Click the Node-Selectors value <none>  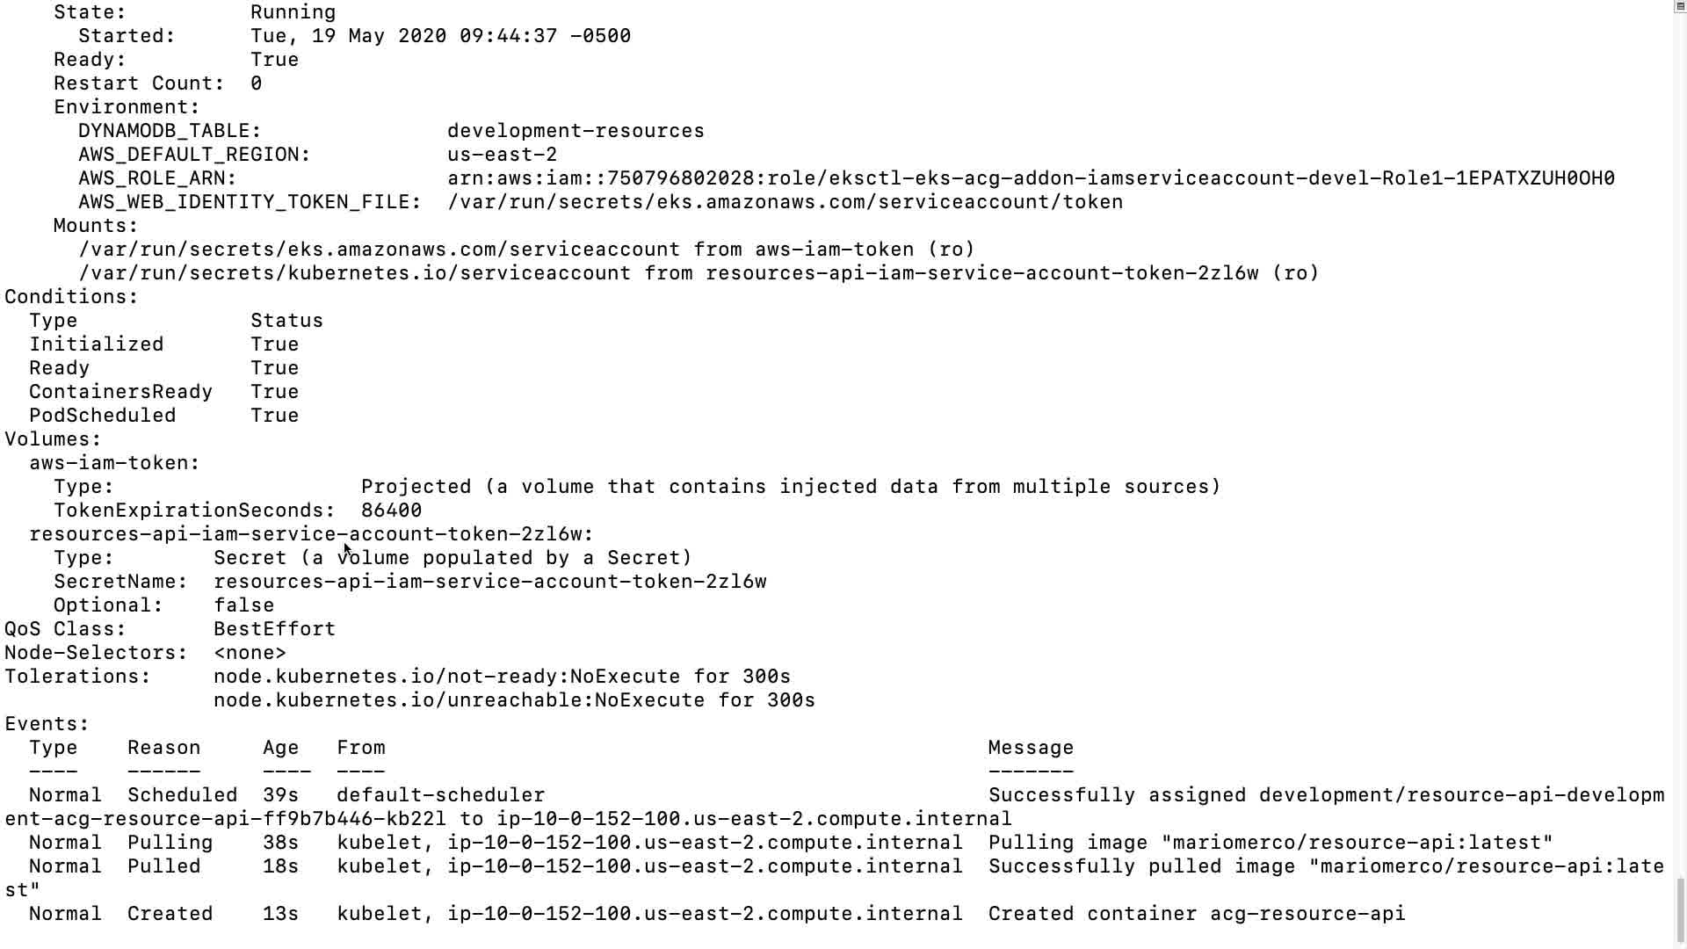250,653
